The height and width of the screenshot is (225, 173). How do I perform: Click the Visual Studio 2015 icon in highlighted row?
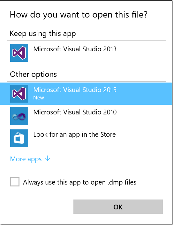19,94
